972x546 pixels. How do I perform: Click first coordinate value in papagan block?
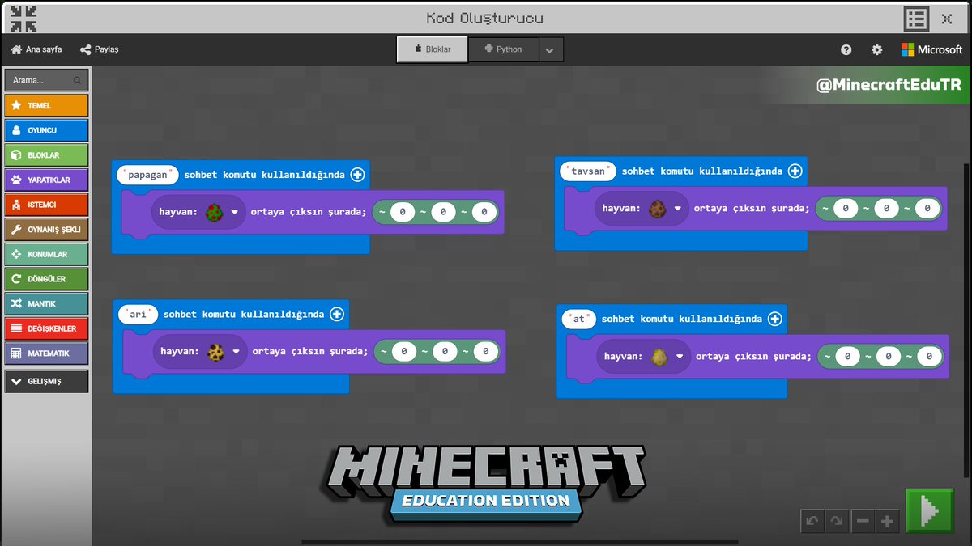coord(403,213)
